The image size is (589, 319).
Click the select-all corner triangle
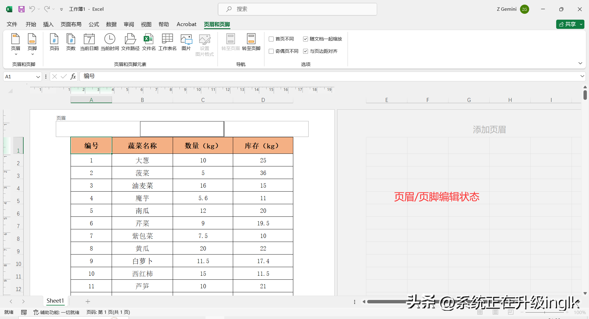click(x=11, y=91)
